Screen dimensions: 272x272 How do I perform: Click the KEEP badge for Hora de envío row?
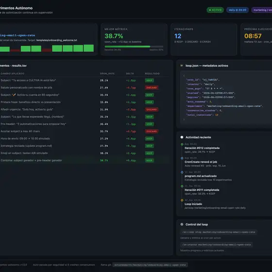click(x=149, y=138)
